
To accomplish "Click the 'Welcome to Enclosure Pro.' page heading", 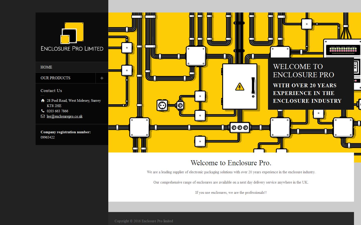I will point(231,163).
